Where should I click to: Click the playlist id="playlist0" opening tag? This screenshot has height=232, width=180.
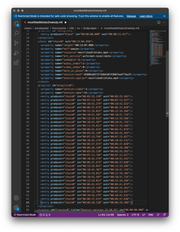coord(56,85)
